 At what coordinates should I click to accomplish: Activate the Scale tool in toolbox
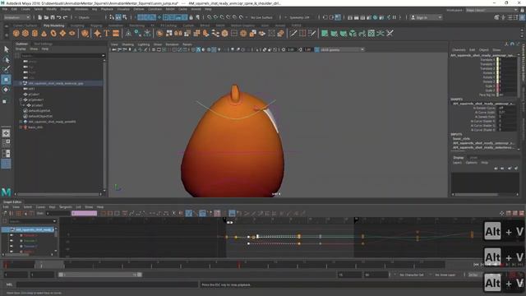pos(5,101)
